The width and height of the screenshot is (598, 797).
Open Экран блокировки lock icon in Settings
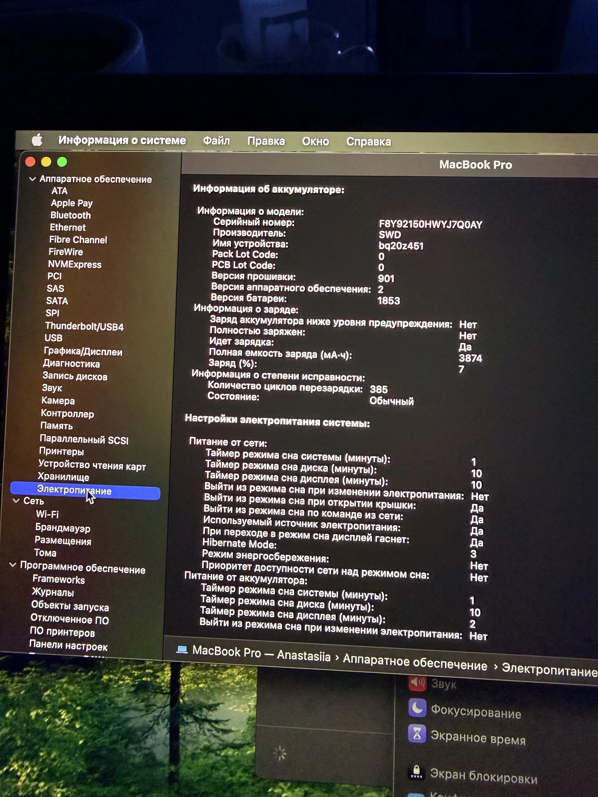click(x=416, y=772)
